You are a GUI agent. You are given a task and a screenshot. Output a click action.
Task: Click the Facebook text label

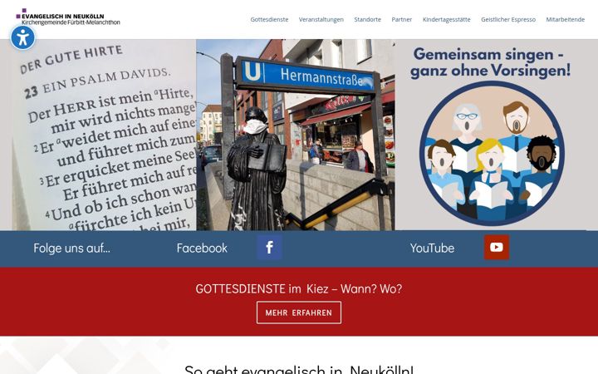(202, 248)
